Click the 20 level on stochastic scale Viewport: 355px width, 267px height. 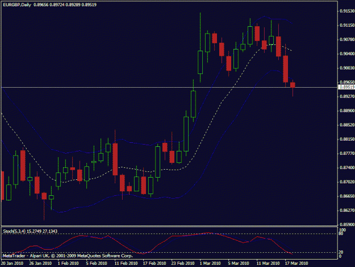(341, 252)
